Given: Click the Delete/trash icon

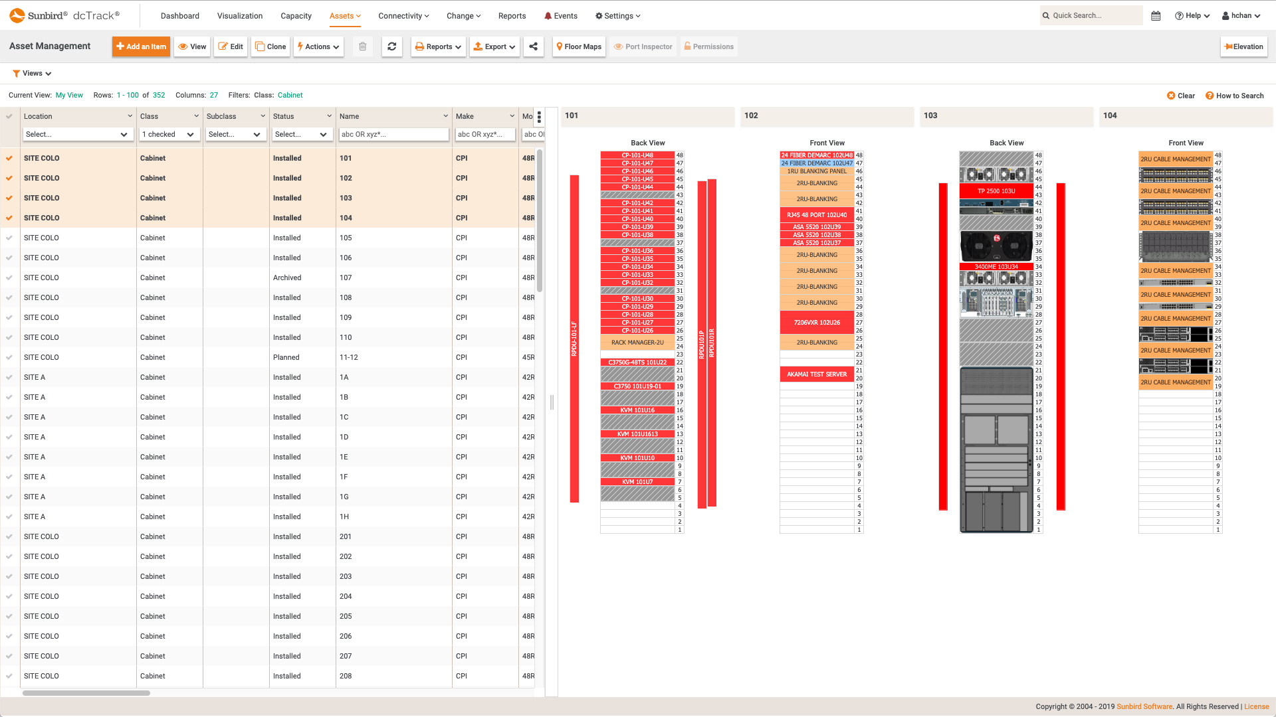Looking at the screenshot, I should (362, 46).
